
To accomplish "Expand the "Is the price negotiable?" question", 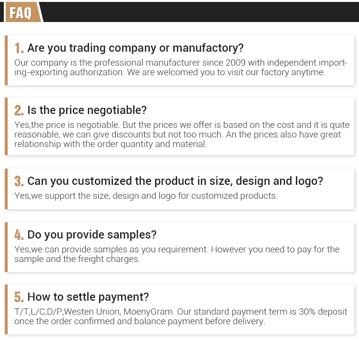I will pyautogui.click(x=87, y=110).
